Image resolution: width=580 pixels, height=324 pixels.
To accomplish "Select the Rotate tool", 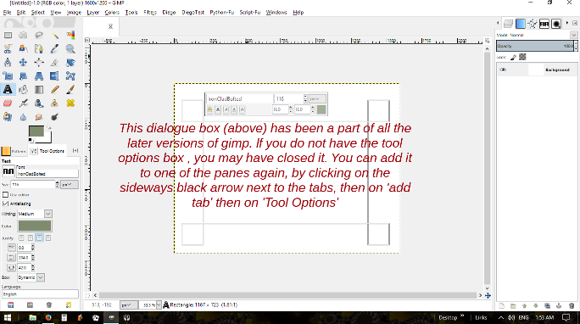I will click(70, 63).
